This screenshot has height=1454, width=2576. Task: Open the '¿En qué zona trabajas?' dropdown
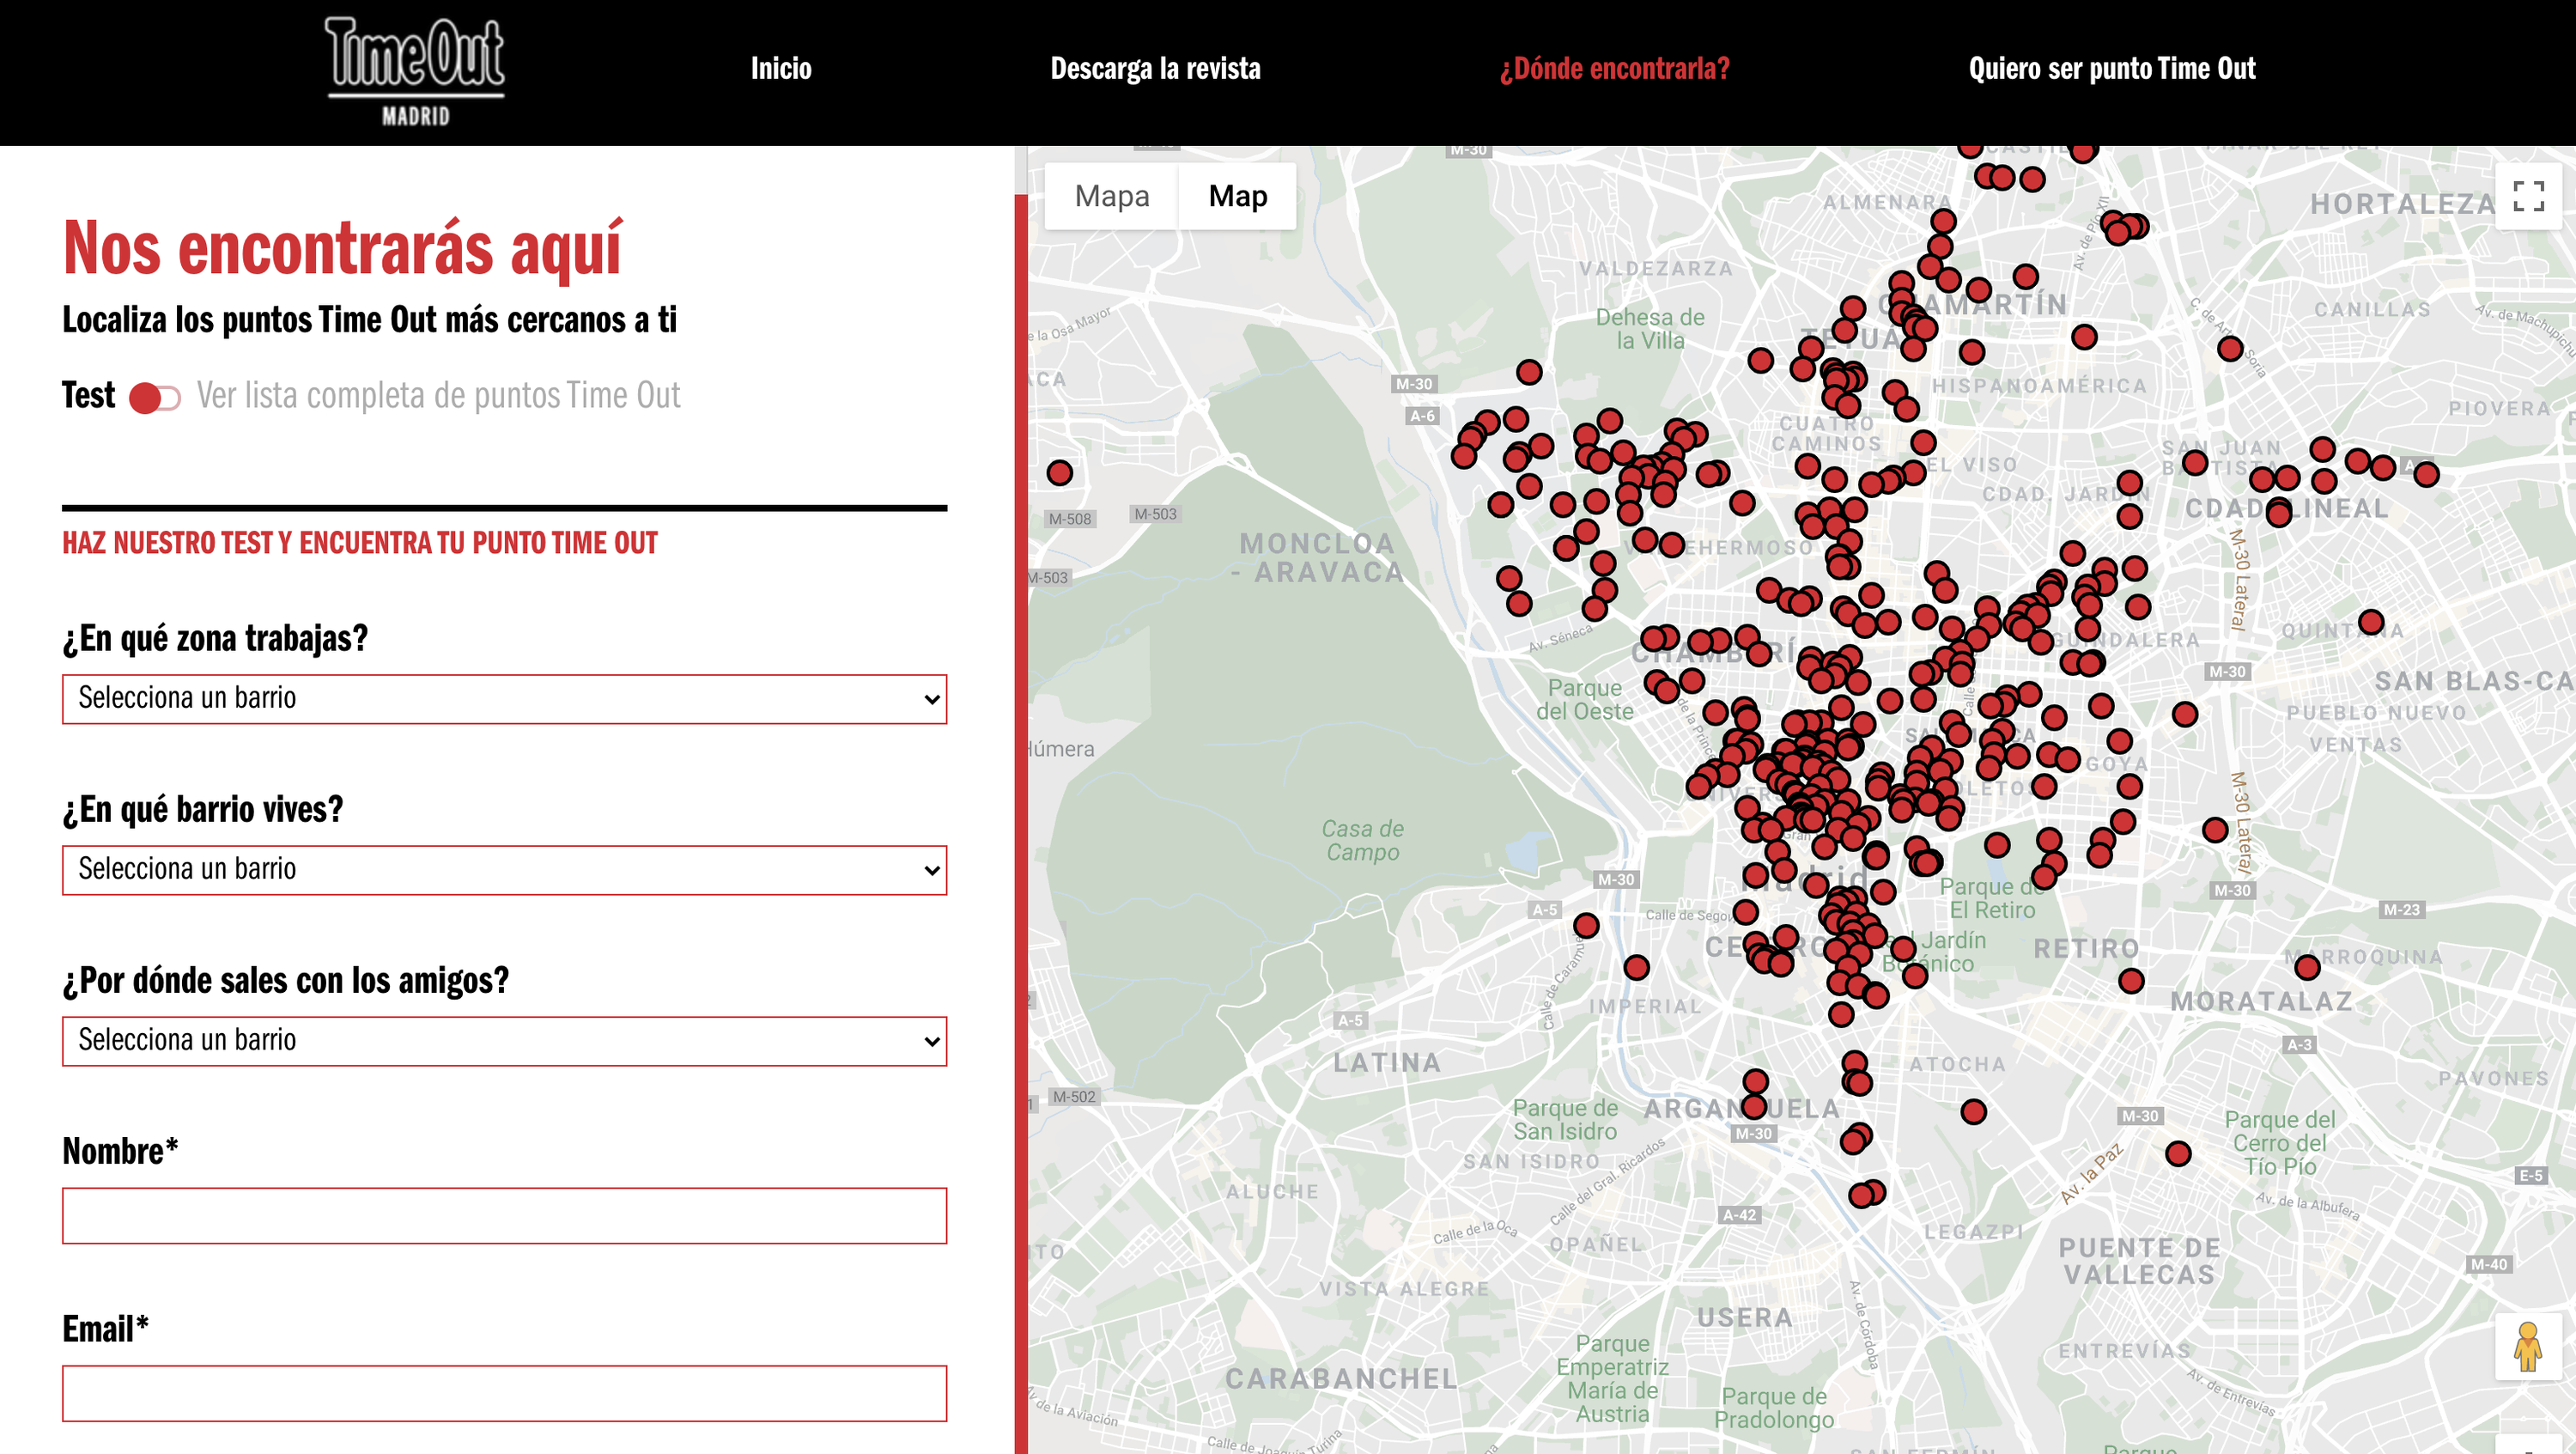click(x=504, y=699)
